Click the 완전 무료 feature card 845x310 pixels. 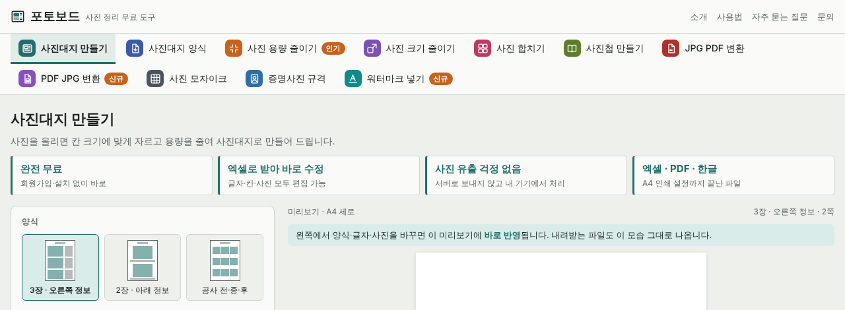112,175
